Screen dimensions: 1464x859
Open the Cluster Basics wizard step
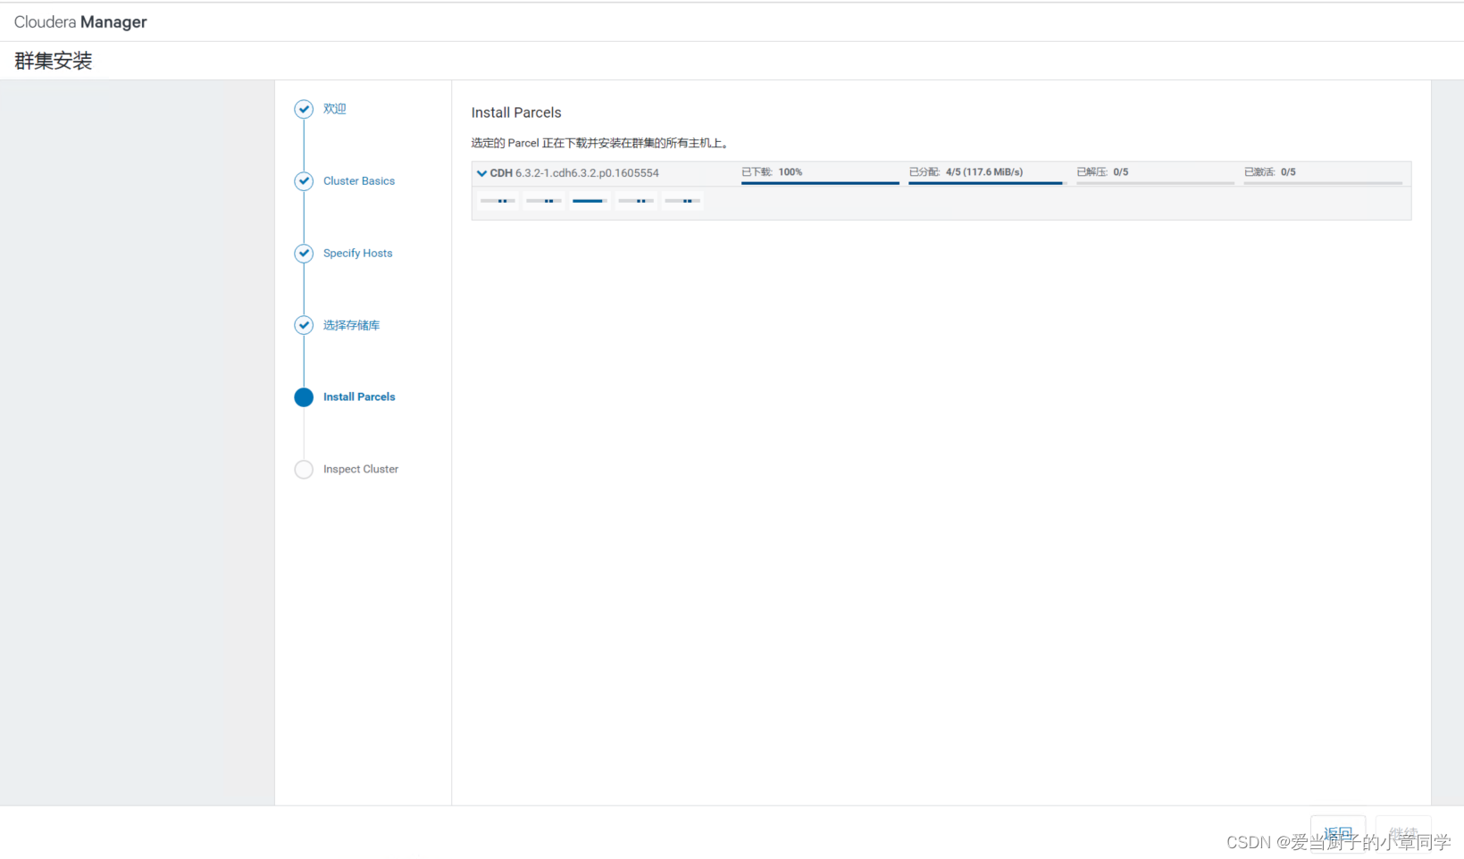[x=359, y=181]
